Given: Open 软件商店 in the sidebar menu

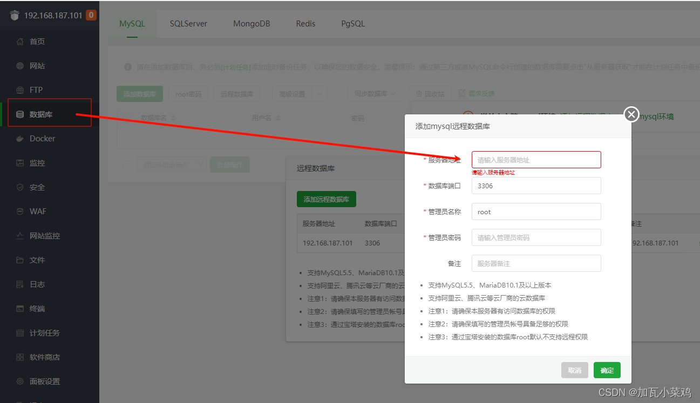Looking at the screenshot, I should coord(45,357).
